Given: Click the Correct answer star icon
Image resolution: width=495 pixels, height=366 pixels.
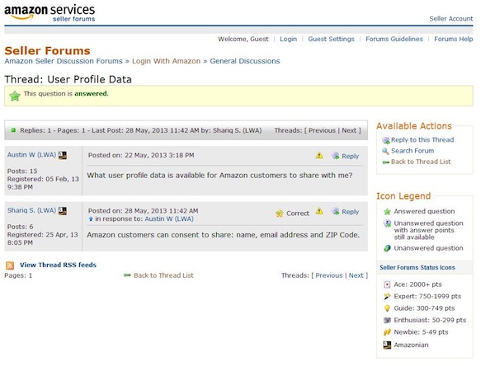Looking at the screenshot, I should click(279, 213).
